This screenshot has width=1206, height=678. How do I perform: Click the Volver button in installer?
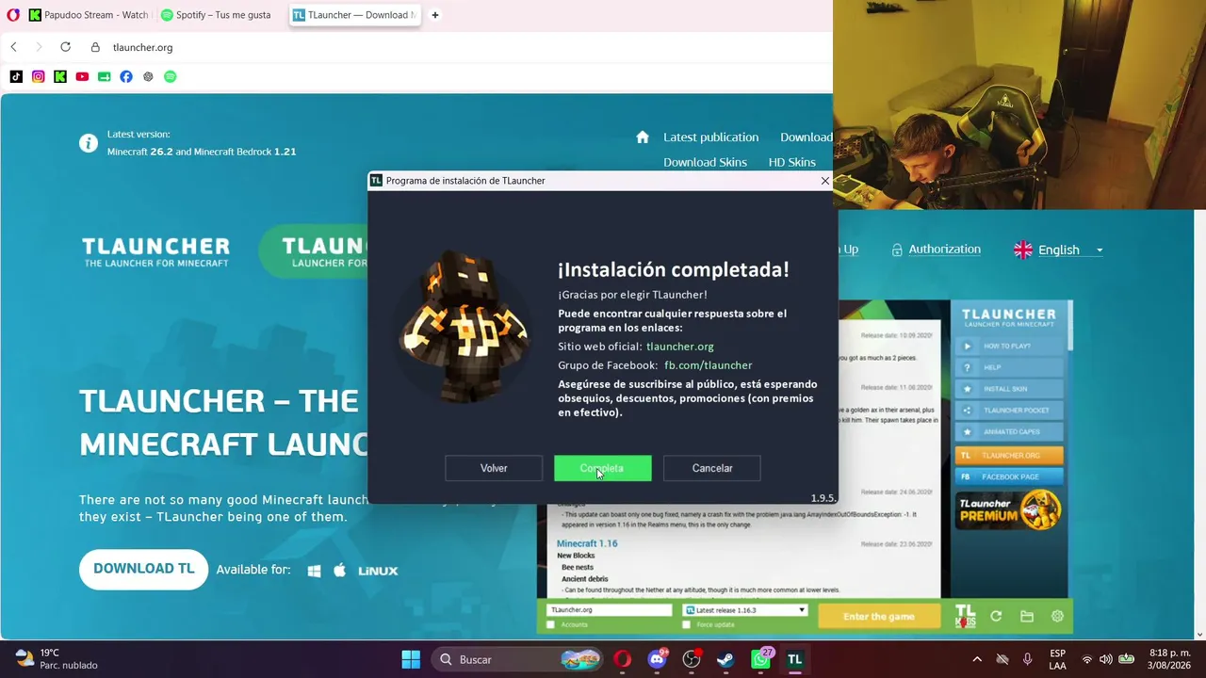point(494,468)
